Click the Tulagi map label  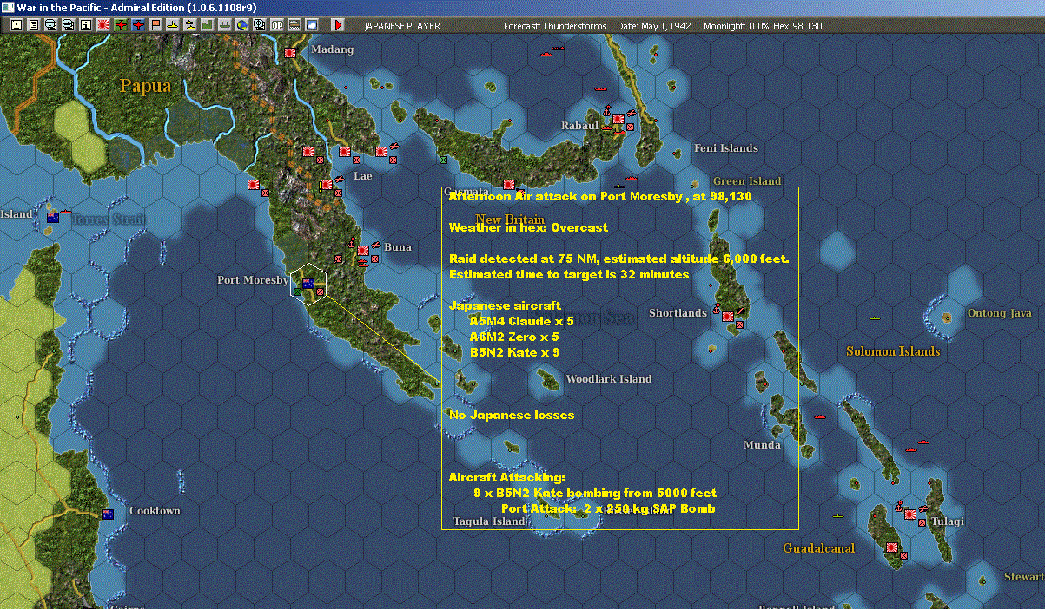(x=947, y=521)
